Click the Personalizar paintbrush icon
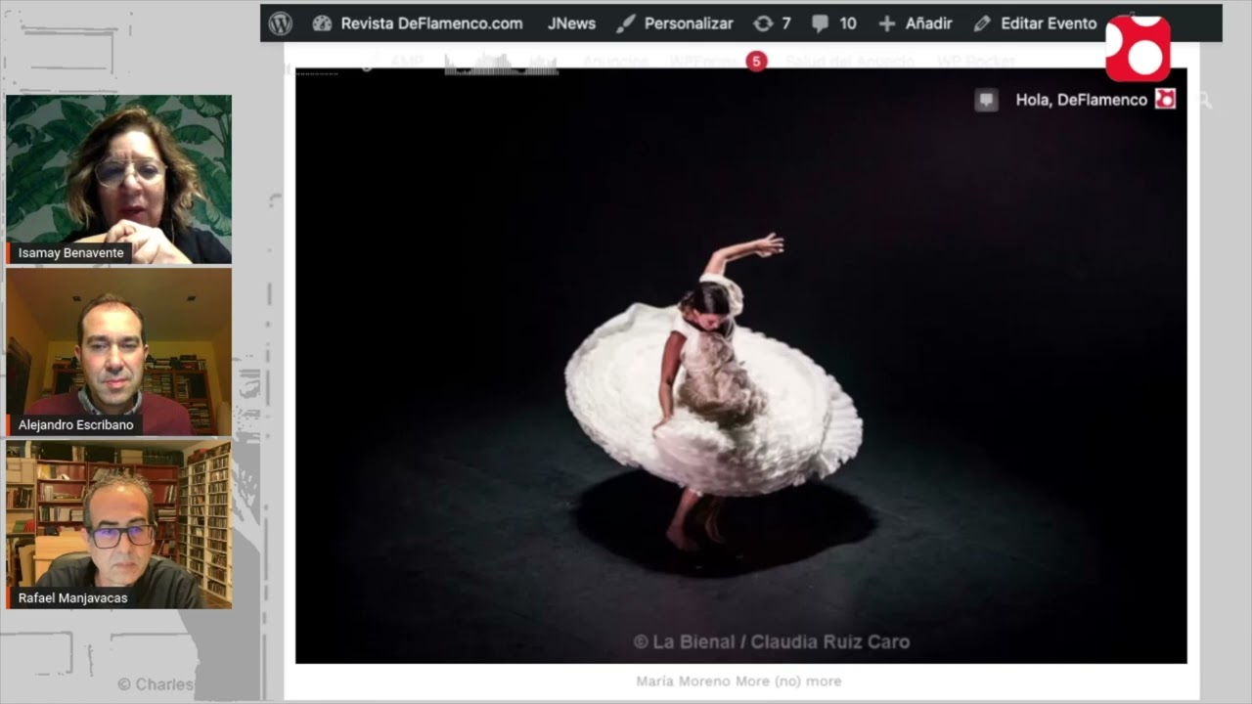 pyautogui.click(x=626, y=23)
